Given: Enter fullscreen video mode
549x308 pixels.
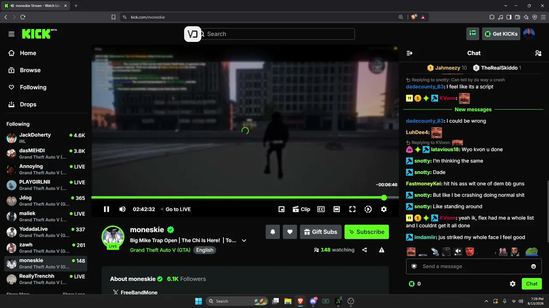Looking at the screenshot, I should pos(352,209).
